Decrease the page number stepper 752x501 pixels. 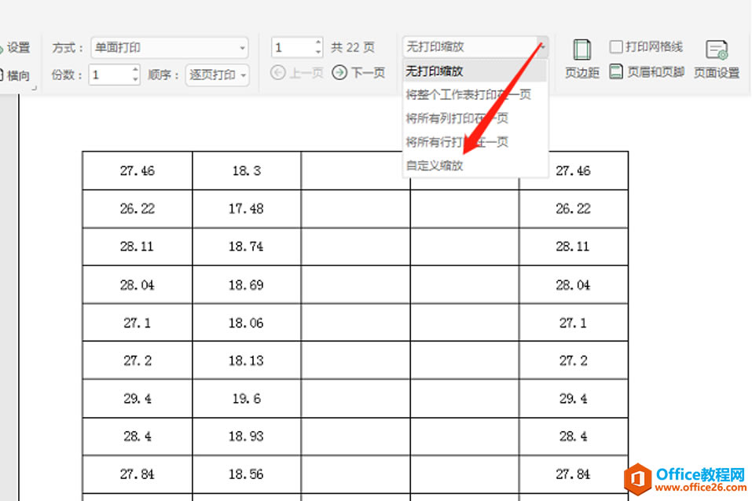point(318,52)
